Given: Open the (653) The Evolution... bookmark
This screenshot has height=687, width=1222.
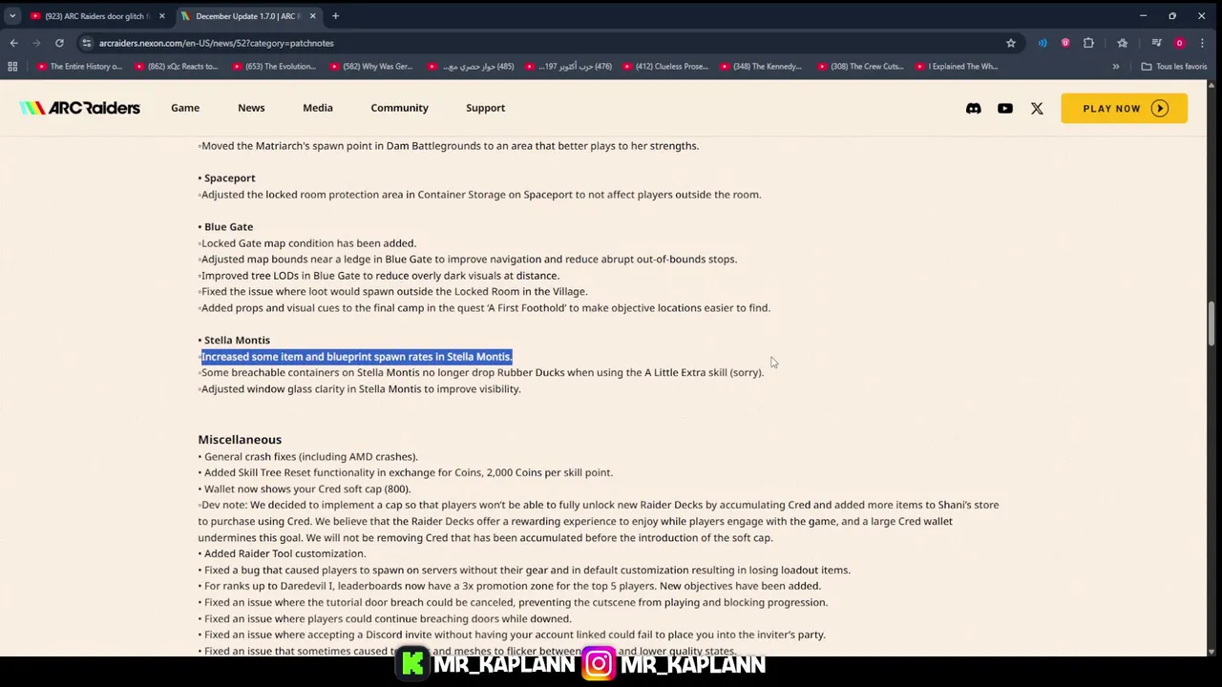Looking at the screenshot, I should (x=273, y=67).
